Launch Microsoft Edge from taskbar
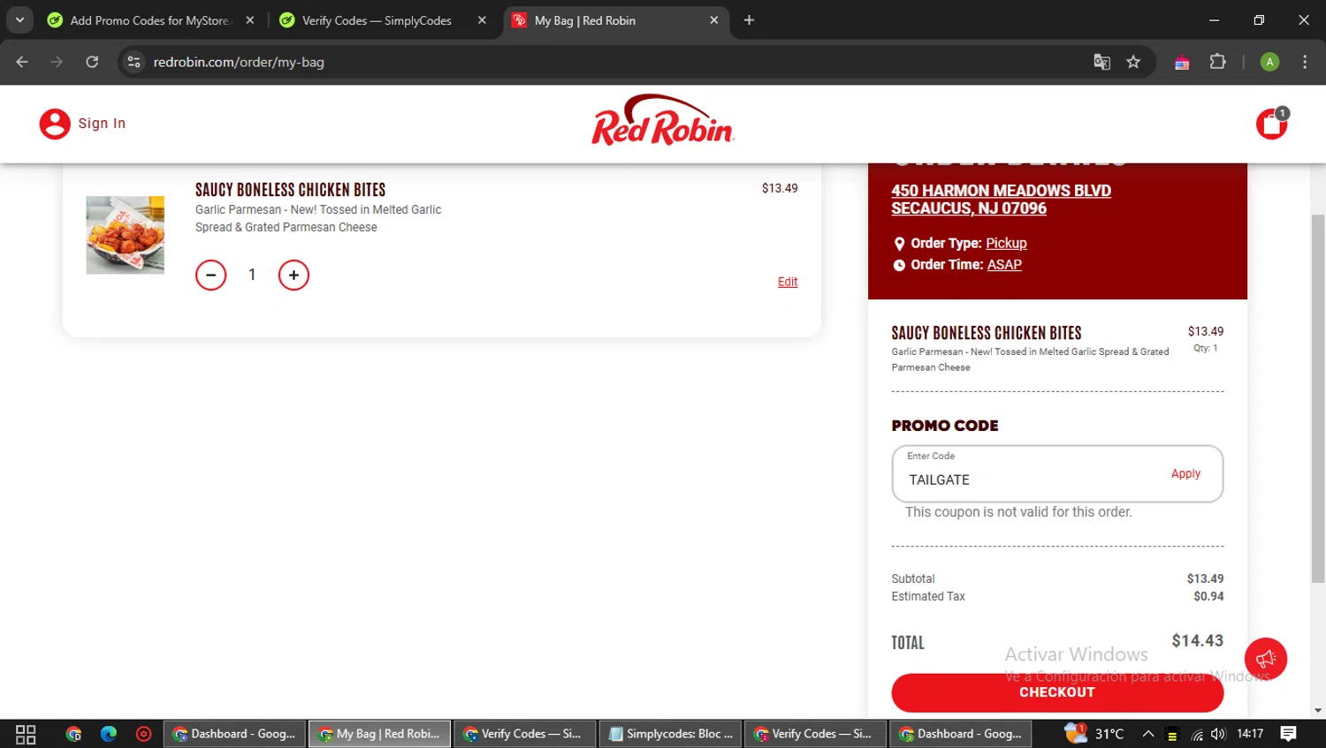Viewport: 1326px width, 748px height. 109,734
